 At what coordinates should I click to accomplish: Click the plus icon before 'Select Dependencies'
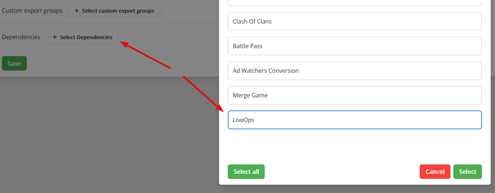pos(55,37)
